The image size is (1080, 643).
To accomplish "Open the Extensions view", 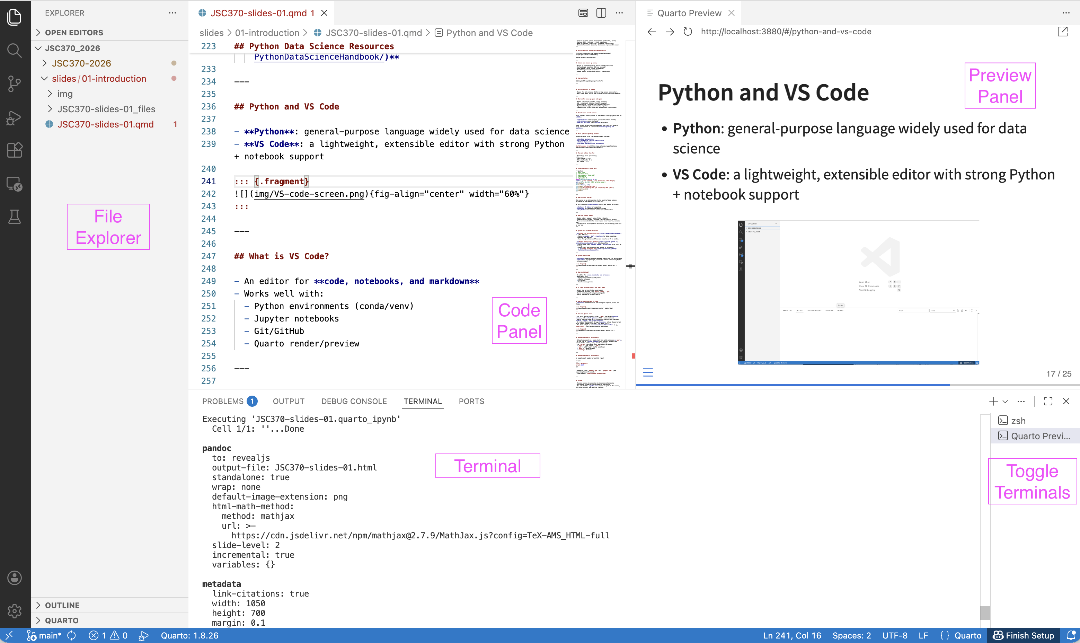I will pos(14,150).
